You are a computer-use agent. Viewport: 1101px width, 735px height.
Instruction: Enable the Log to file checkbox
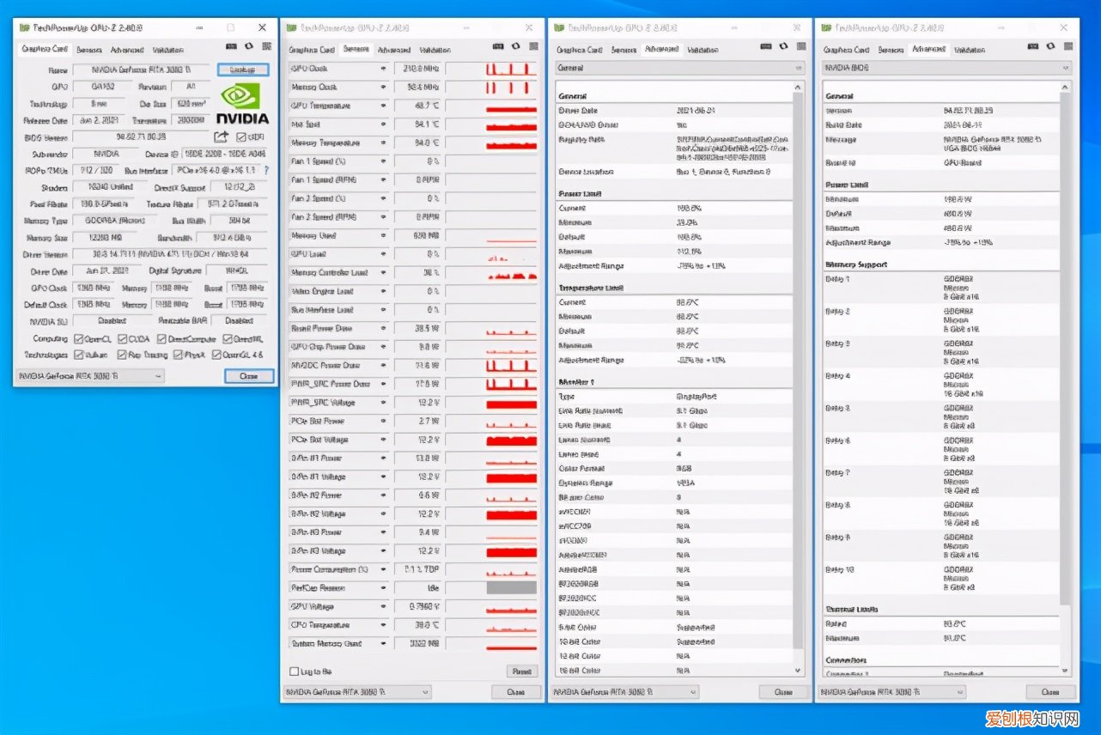pyautogui.click(x=295, y=671)
